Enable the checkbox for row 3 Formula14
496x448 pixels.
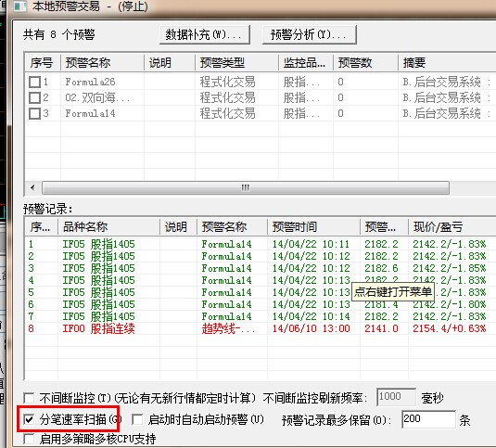(x=34, y=113)
